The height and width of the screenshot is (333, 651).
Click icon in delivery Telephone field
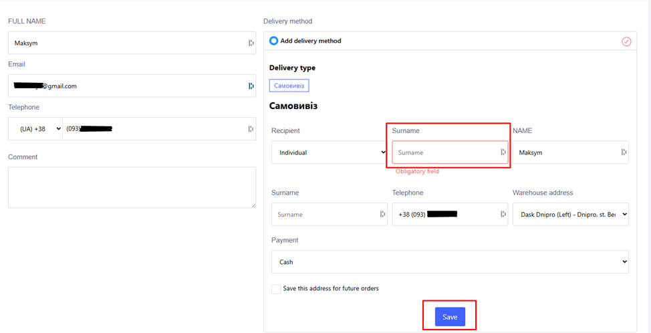[x=503, y=215]
